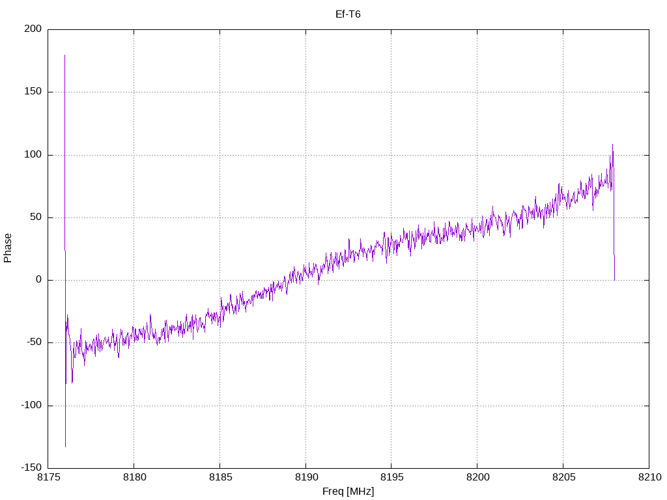Select the -100 y-axis tick label
The image size is (667, 500).
29,406
